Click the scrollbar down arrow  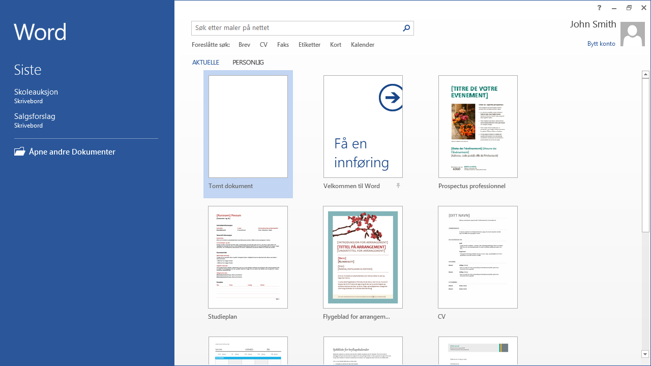point(645,354)
